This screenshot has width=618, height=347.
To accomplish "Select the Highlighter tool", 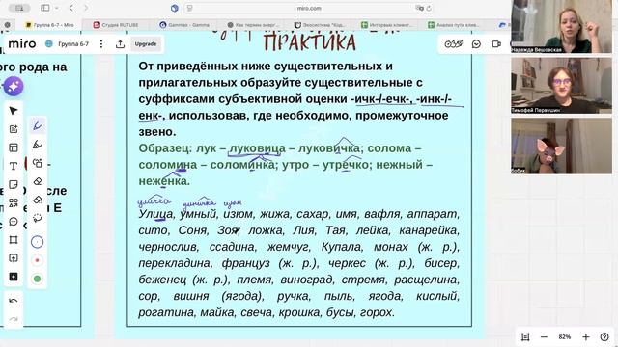I will tap(38, 145).
